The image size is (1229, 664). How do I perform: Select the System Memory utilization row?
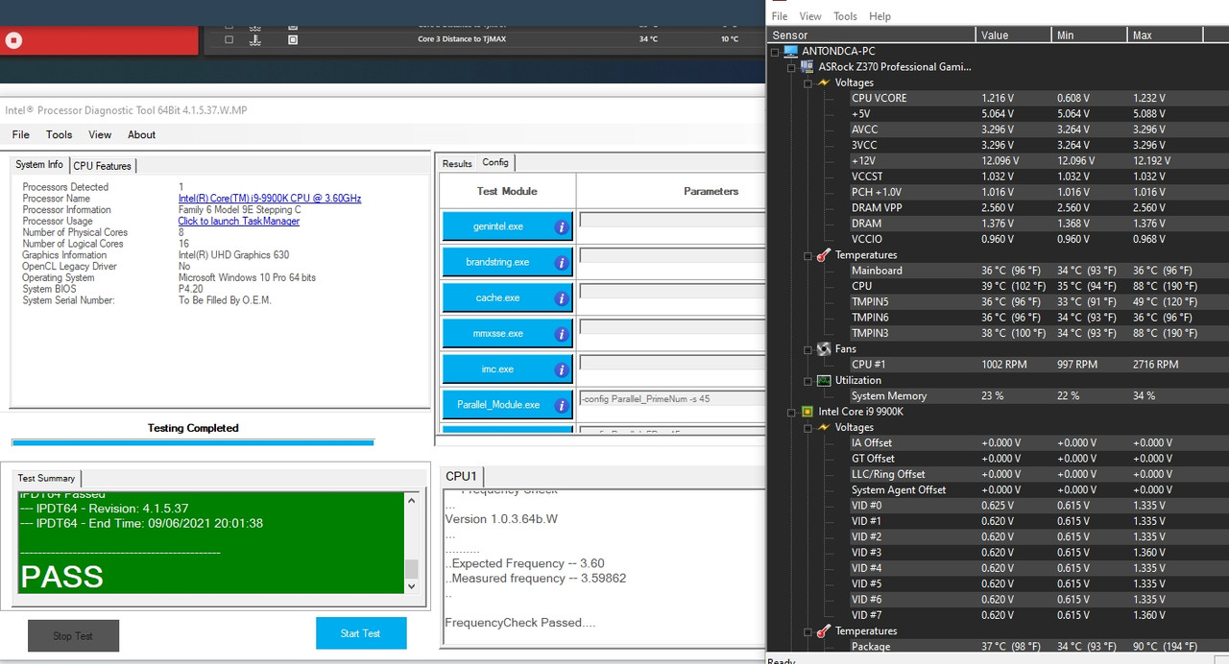1039,395
